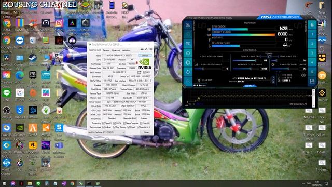Image resolution: width=332 pixels, height=187 pixels.
Task: Toggle GPU-Z OpenCL checkbox
Action: (x=104, y=123)
